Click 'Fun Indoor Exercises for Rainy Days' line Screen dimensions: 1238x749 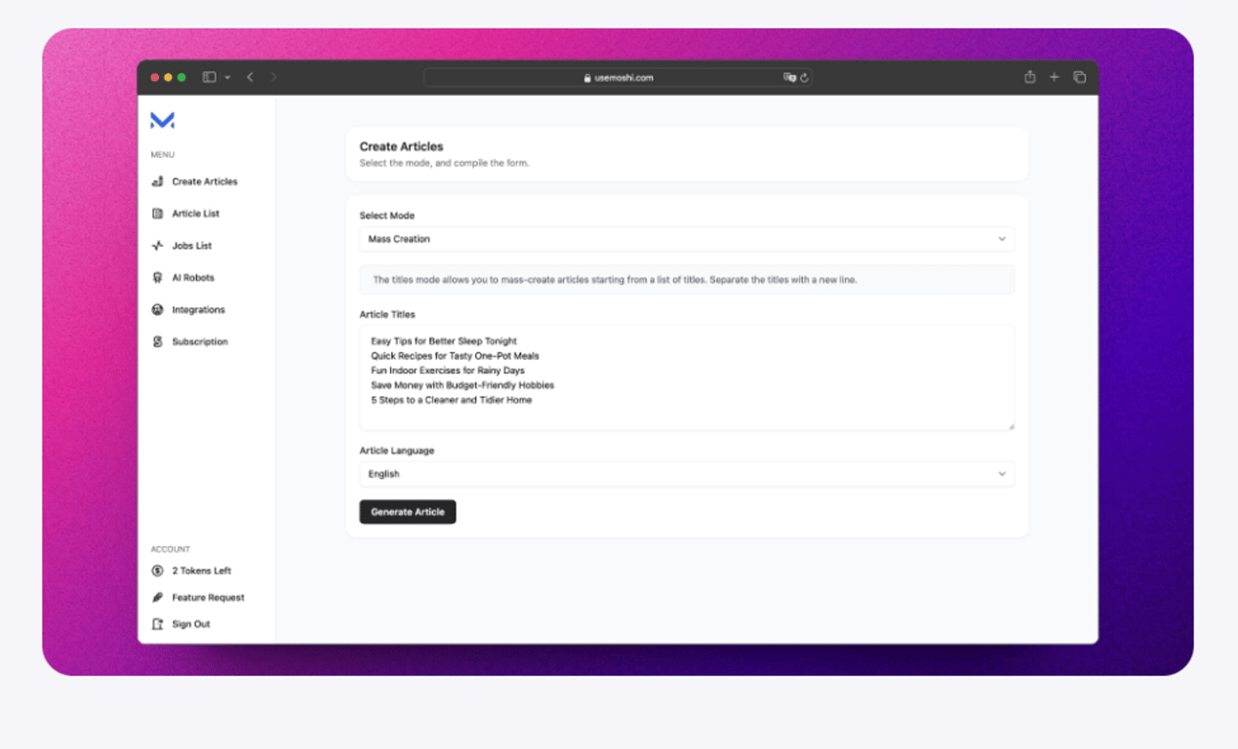448,371
